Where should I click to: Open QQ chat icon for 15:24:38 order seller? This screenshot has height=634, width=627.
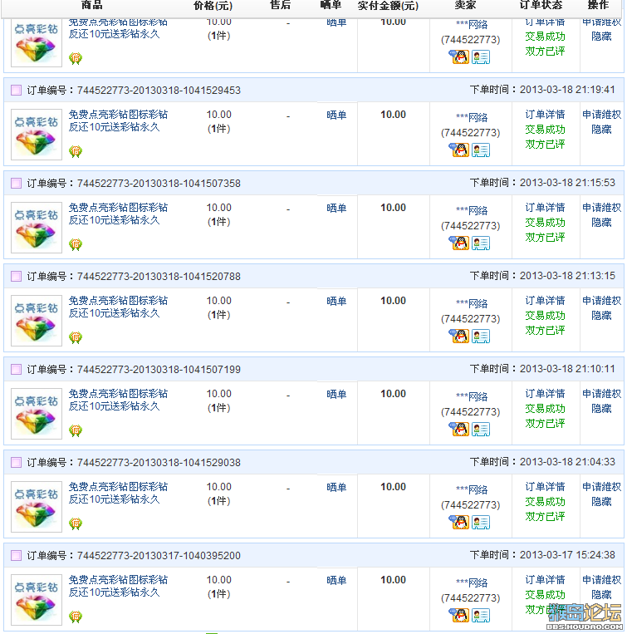coord(459,615)
